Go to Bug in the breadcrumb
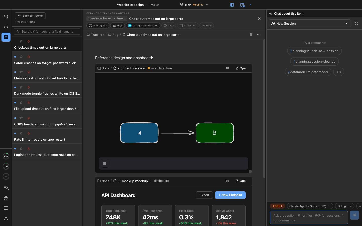The width and height of the screenshot is (362, 226). point(113,35)
